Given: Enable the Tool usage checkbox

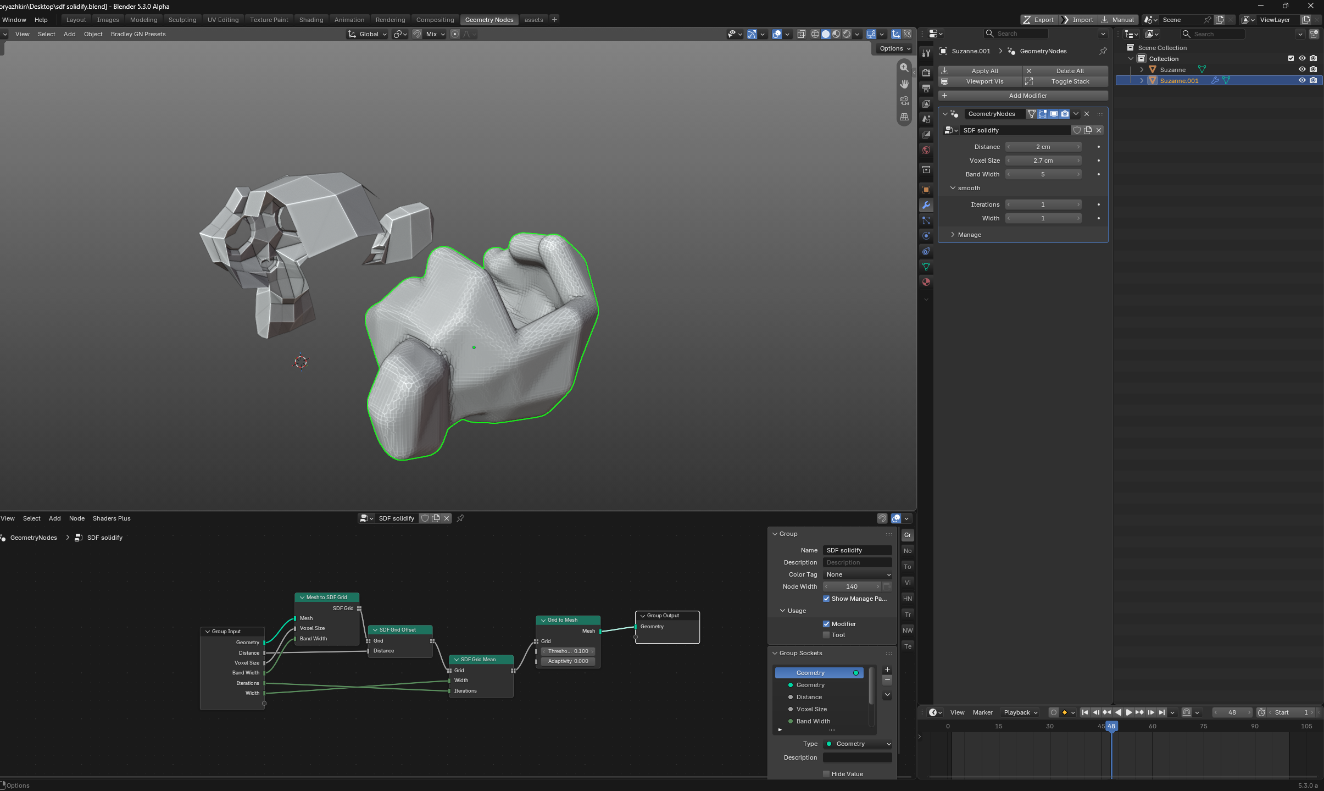Looking at the screenshot, I should coord(826,635).
